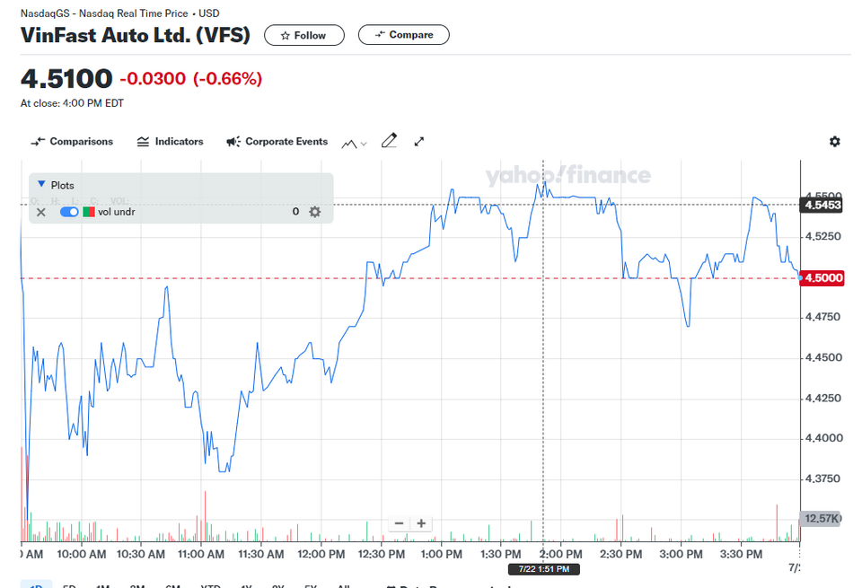862x588 pixels.
Task: Open vol undr plot settings gear
Action: [x=314, y=212]
